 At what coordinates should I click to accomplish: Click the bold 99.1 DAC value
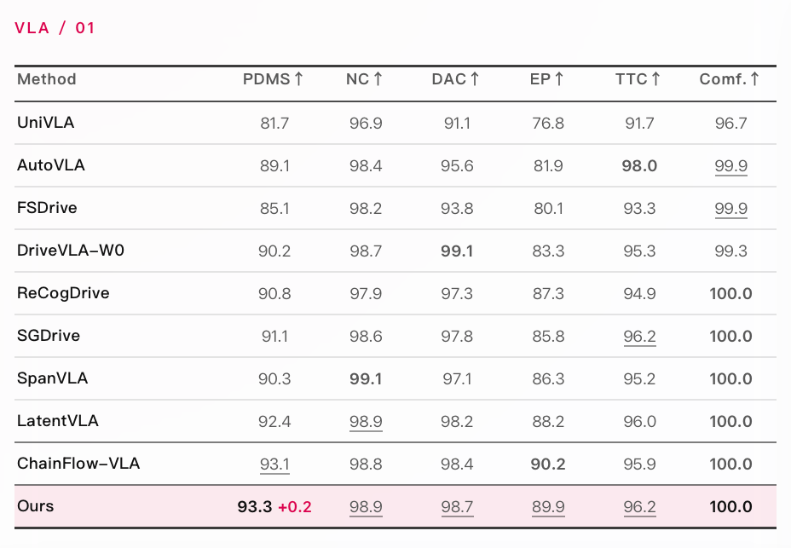click(457, 251)
